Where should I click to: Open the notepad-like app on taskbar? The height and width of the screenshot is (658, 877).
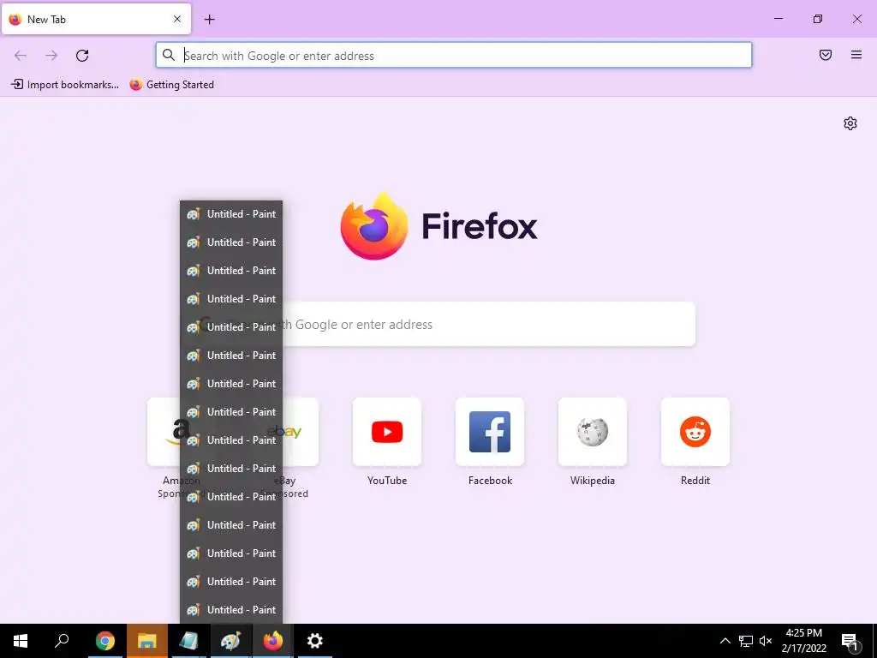tap(188, 641)
